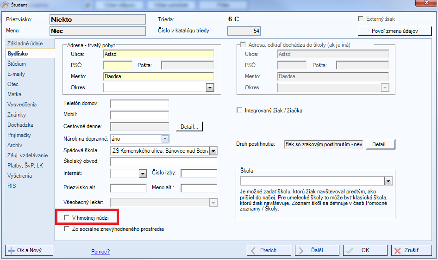This screenshot has height=260, width=438.
Task: Open Detail for Druh postihnutia
Action: [x=381, y=144]
